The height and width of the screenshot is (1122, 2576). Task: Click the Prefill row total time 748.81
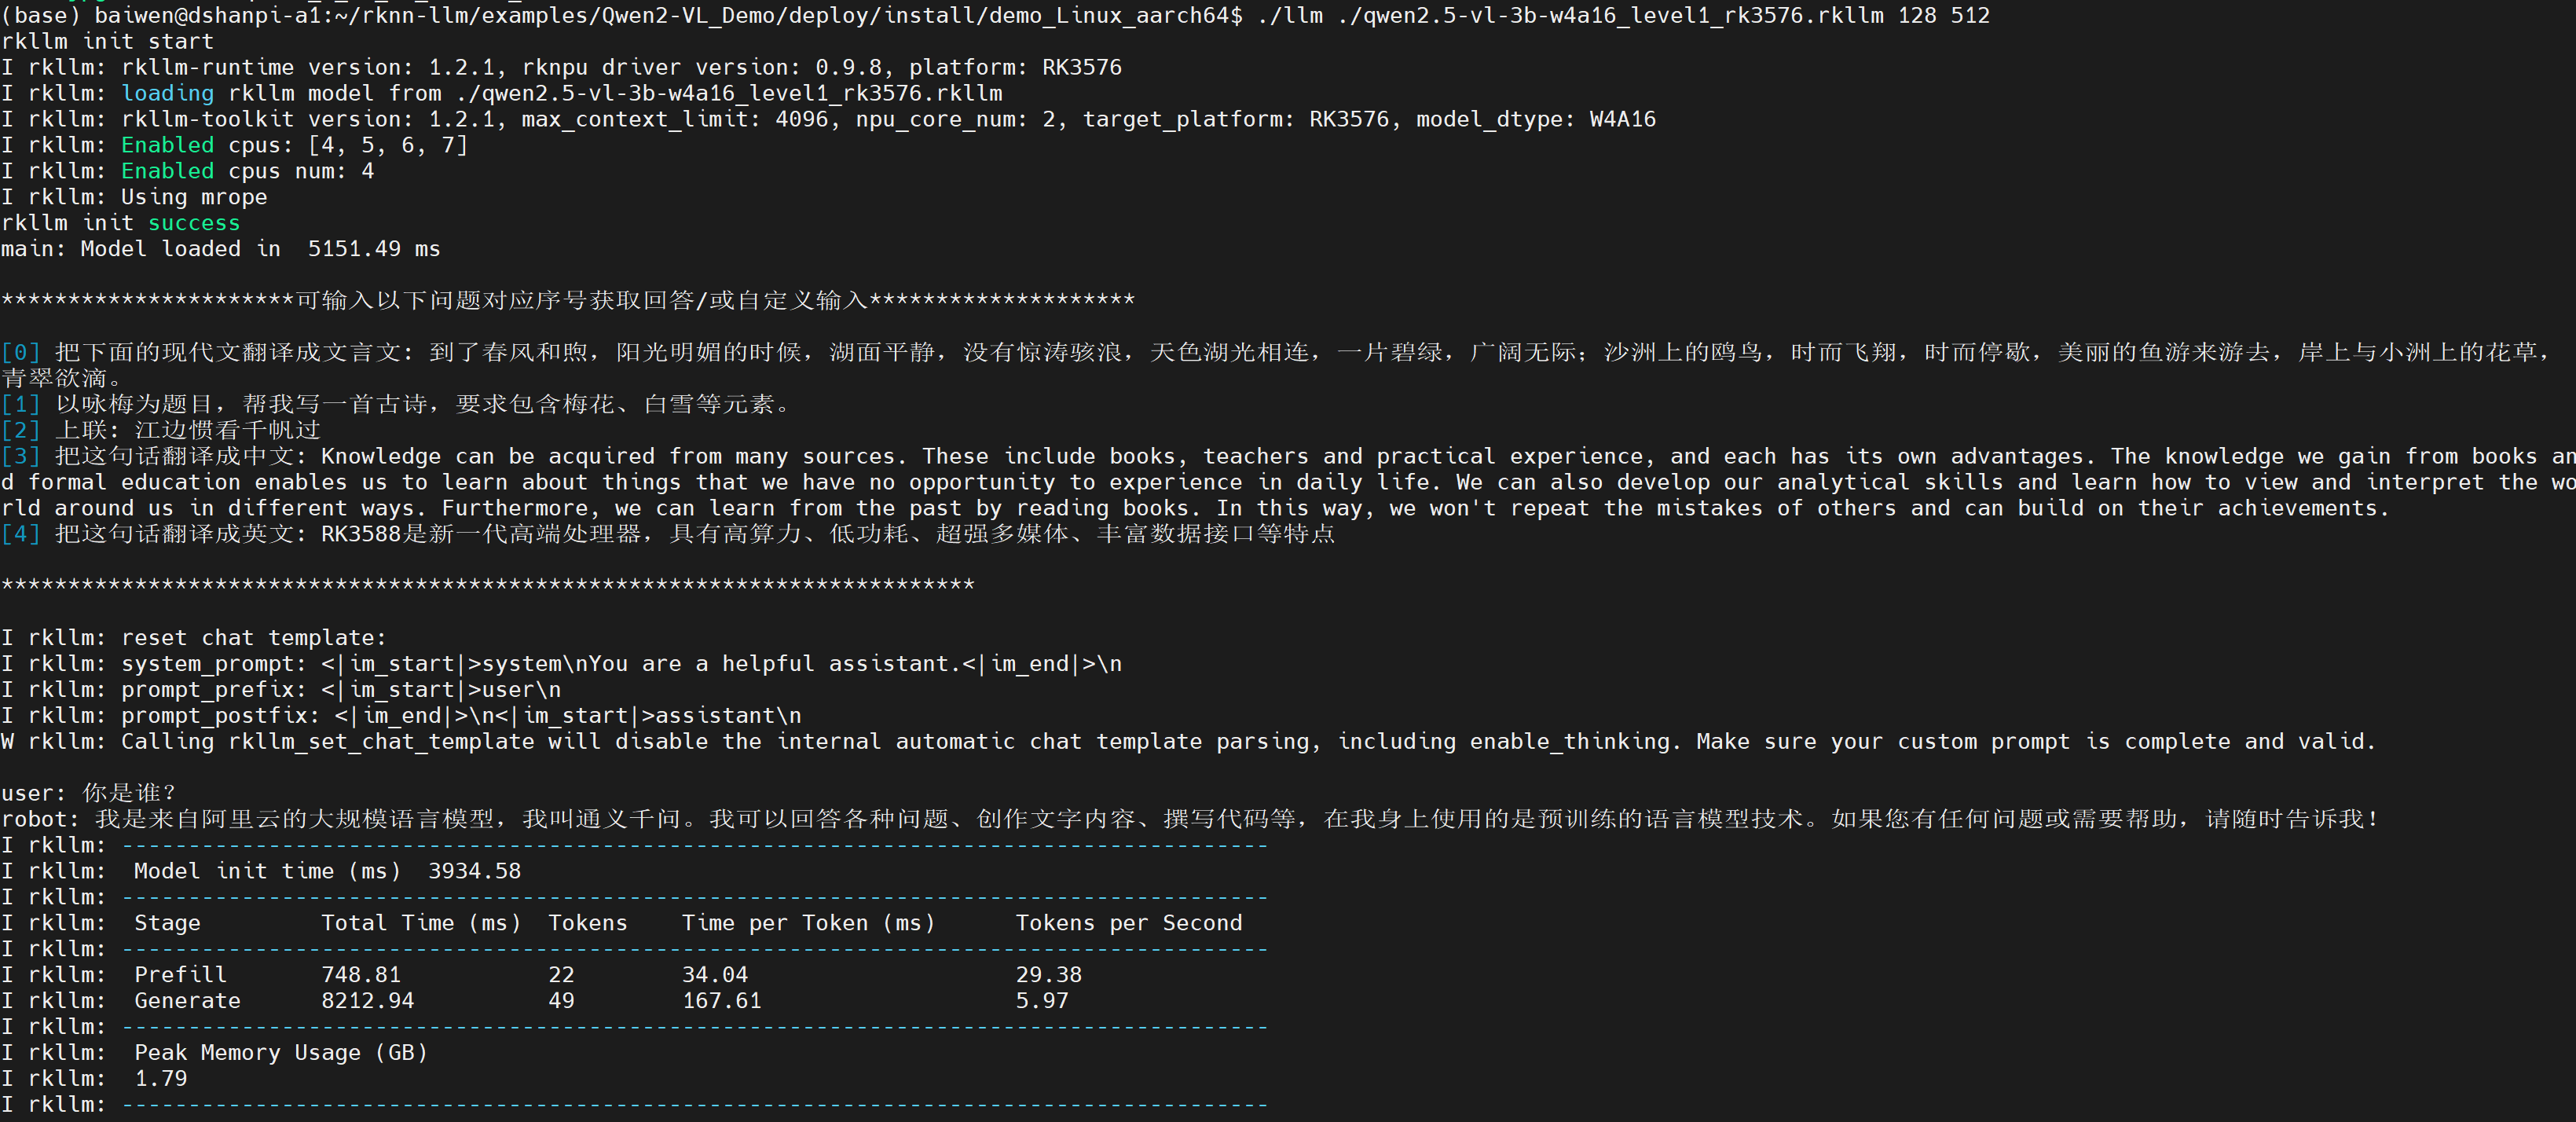[360, 975]
